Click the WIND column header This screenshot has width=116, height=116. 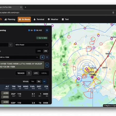click(26, 86)
